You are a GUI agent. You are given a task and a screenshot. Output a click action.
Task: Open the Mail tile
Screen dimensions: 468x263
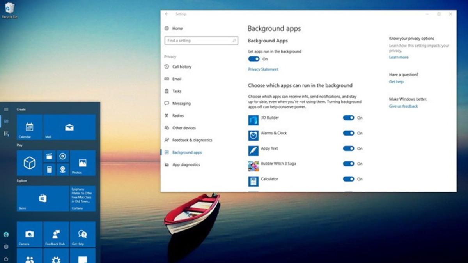pyautogui.click(x=69, y=127)
